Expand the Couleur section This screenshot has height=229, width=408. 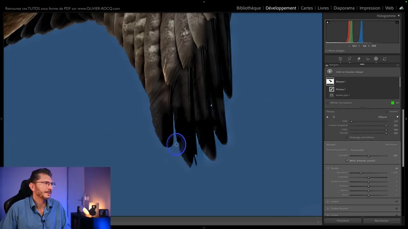pyautogui.click(x=328, y=201)
